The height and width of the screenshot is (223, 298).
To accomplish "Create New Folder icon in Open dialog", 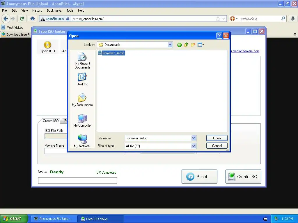I will pos(193,45).
